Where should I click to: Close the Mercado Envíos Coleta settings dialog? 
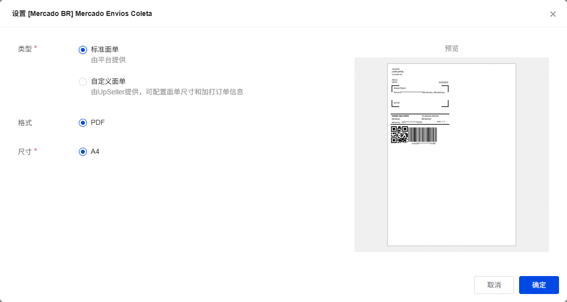click(x=553, y=14)
